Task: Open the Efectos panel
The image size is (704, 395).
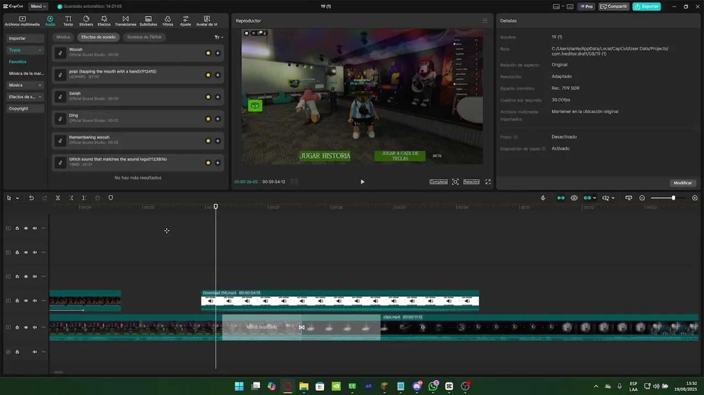Action: tap(104, 21)
